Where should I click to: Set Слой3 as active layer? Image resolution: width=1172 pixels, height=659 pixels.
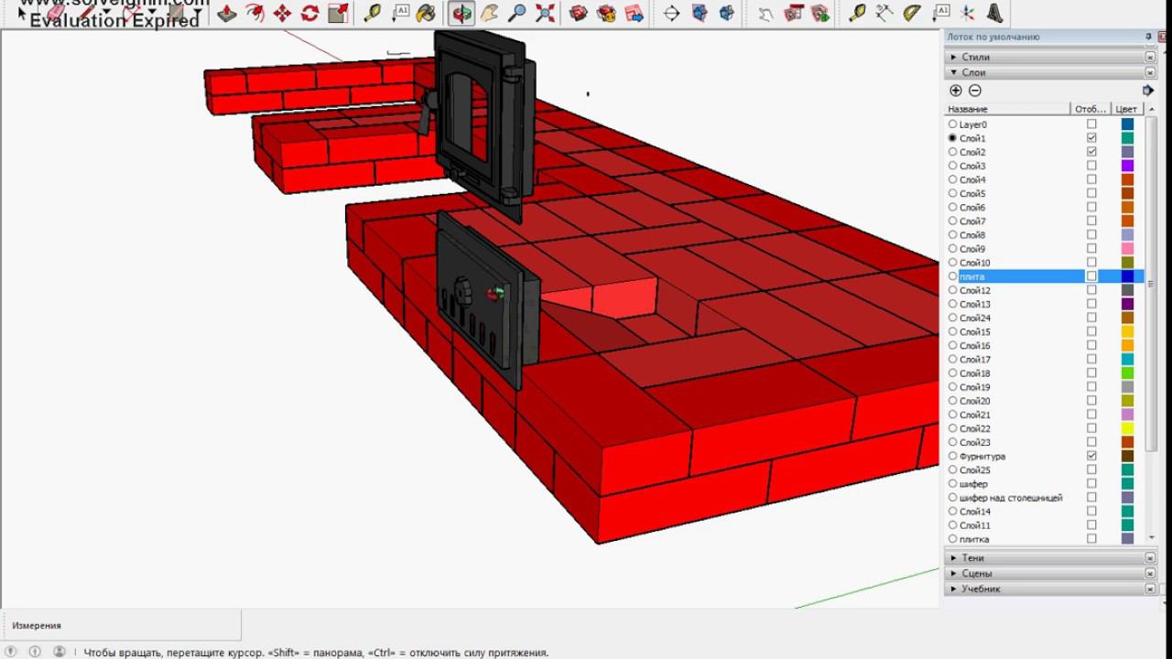click(x=952, y=167)
